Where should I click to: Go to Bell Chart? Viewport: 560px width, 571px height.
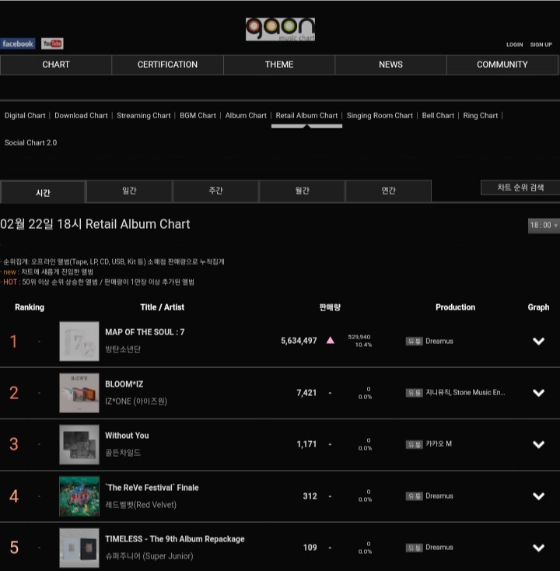coord(438,115)
